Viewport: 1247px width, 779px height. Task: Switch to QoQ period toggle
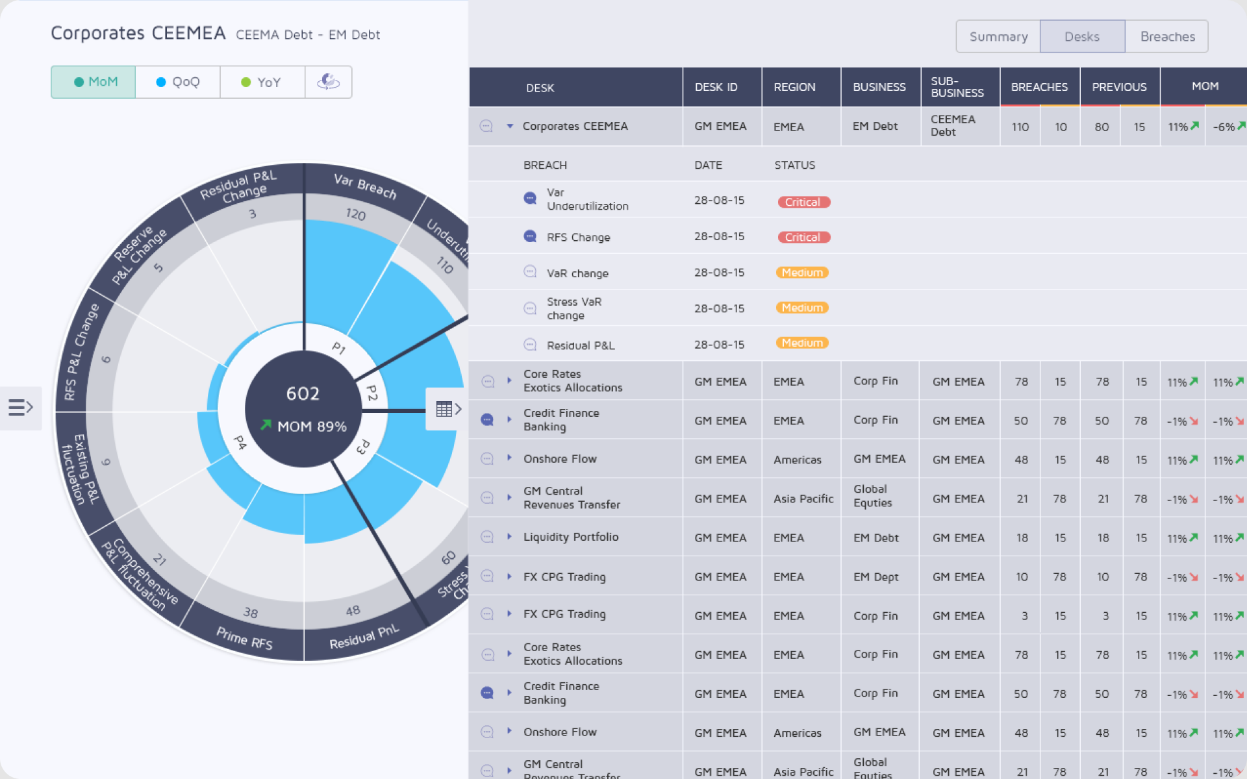click(178, 82)
